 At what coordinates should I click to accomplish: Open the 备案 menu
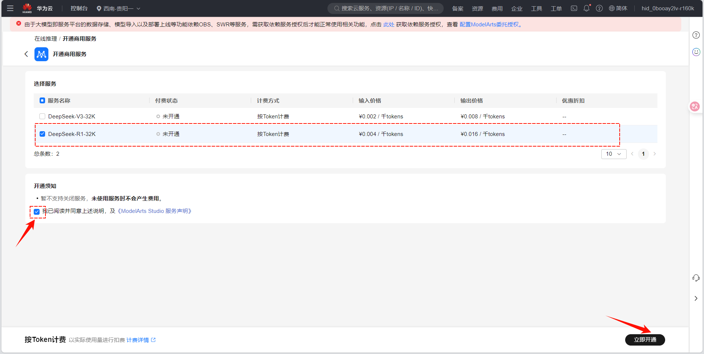[458, 8]
